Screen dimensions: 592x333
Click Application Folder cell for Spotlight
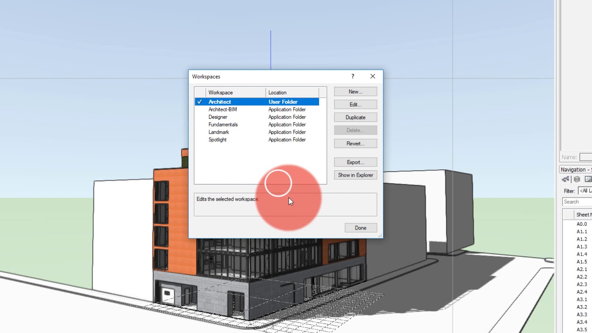pos(287,140)
